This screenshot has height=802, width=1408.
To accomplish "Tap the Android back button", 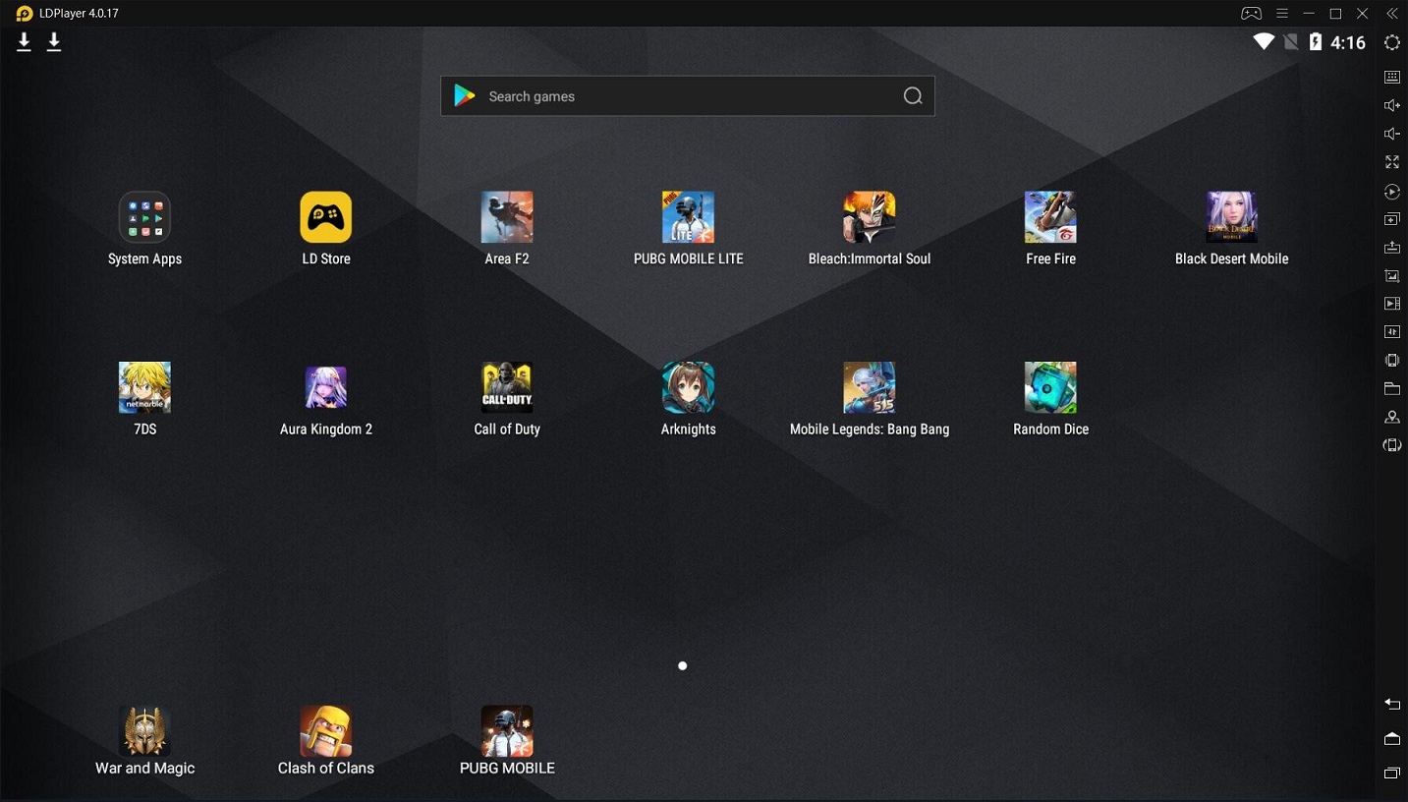I will click(x=1392, y=704).
